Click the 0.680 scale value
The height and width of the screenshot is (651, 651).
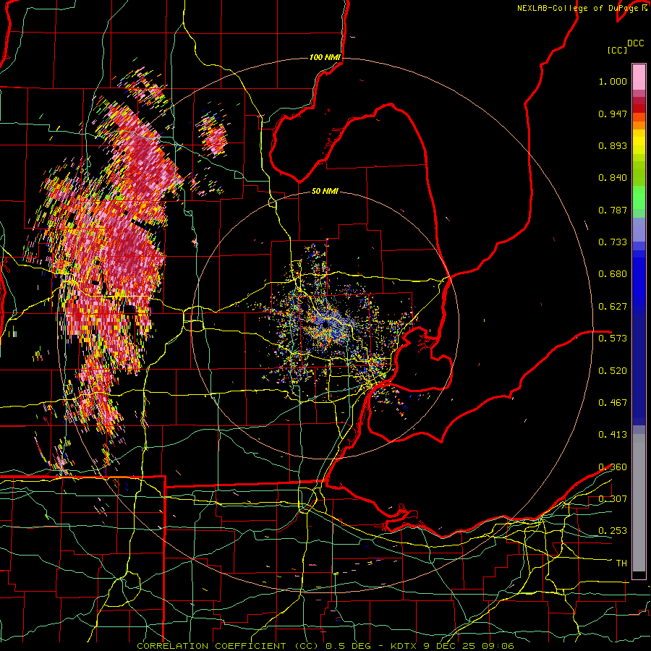coord(613,274)
